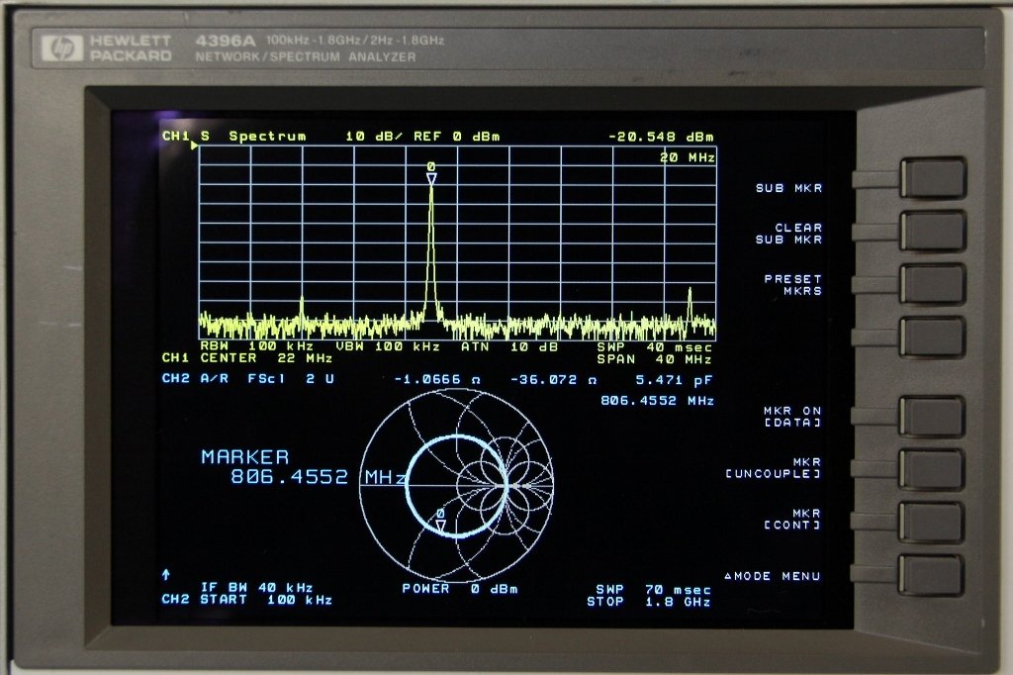
Task: Open the MODE MENU with its softkey
Action: (933, 575)
